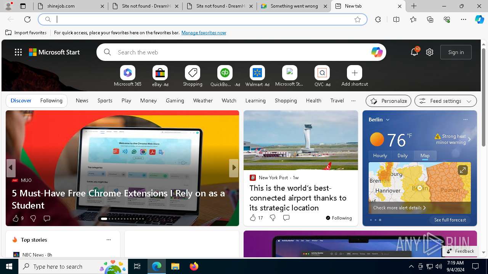
Task: Select News feed category
Action: point(82,100)
